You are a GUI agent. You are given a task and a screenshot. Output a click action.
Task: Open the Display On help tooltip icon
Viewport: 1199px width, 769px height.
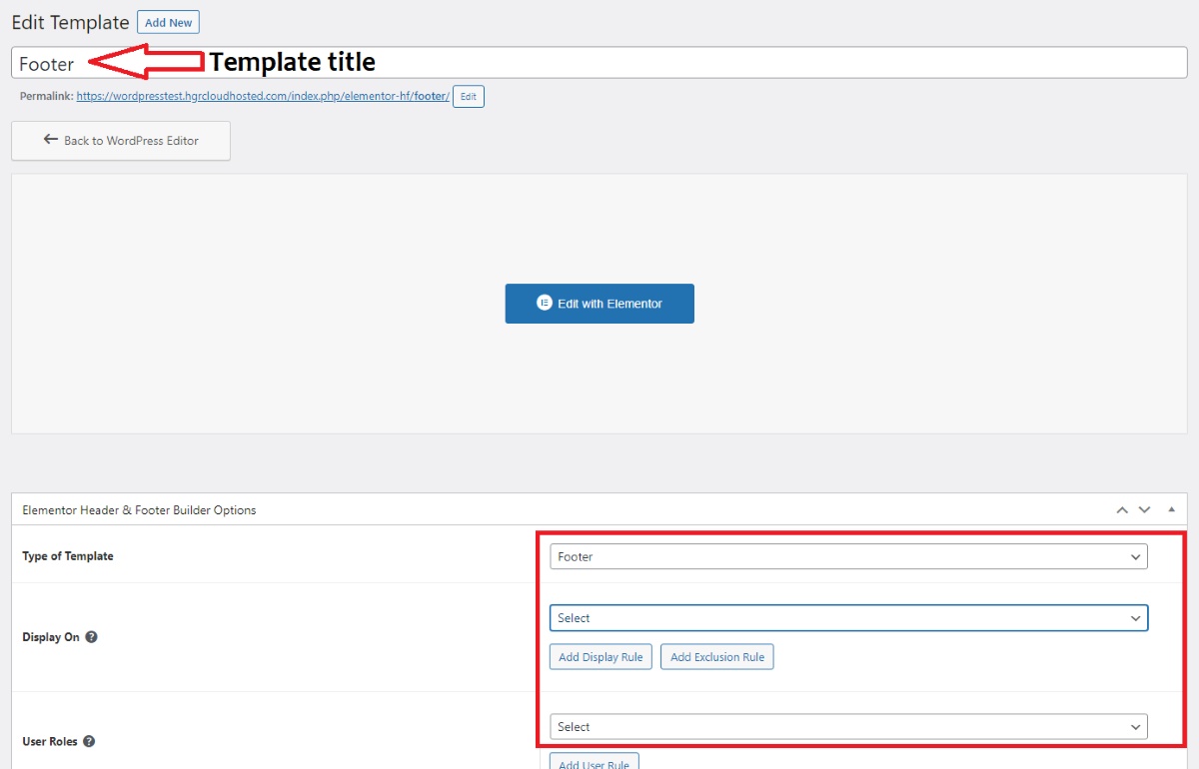[91, 636]
